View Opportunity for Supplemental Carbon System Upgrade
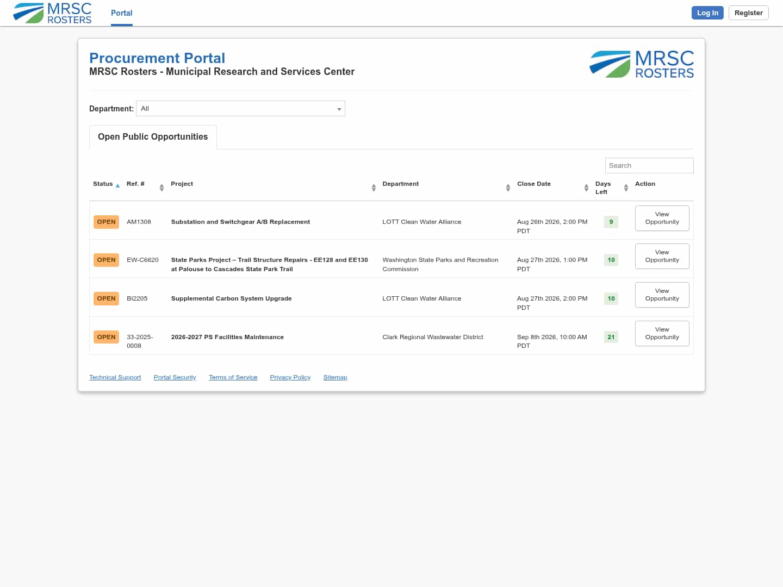 click(x=662, y=295)
